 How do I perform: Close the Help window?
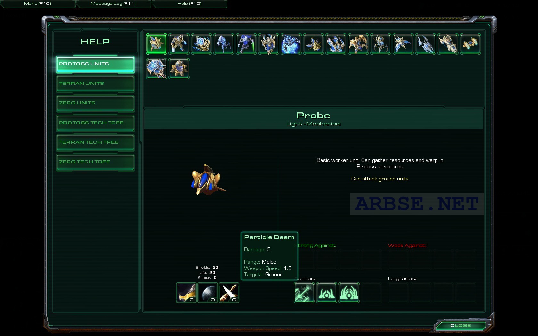tap(461, 326)
